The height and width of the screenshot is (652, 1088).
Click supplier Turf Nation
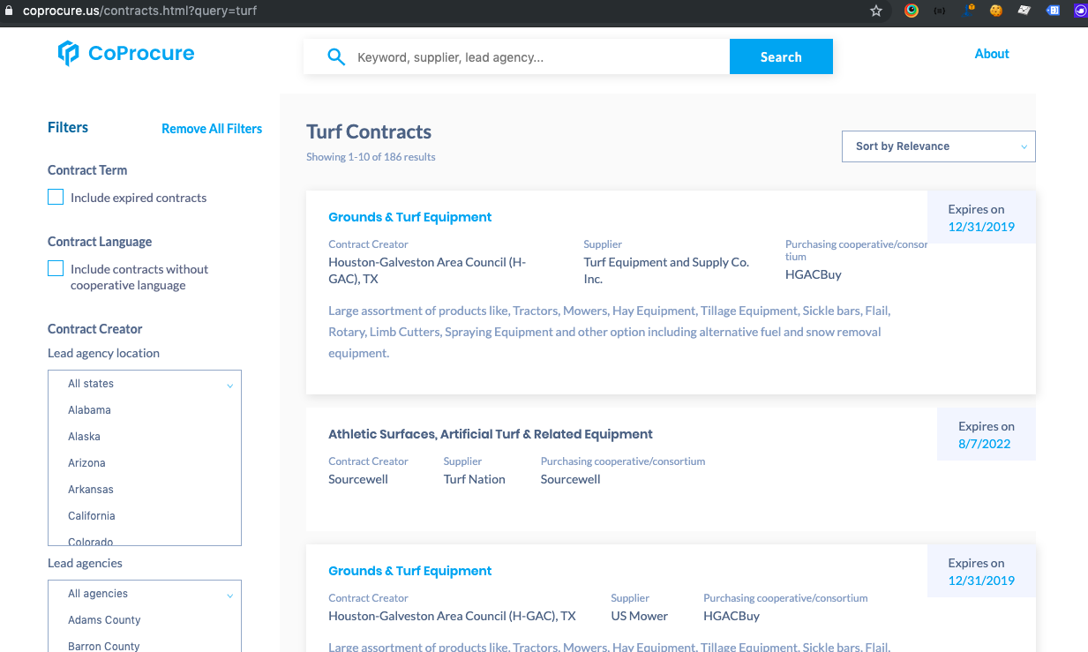point(475,479)
